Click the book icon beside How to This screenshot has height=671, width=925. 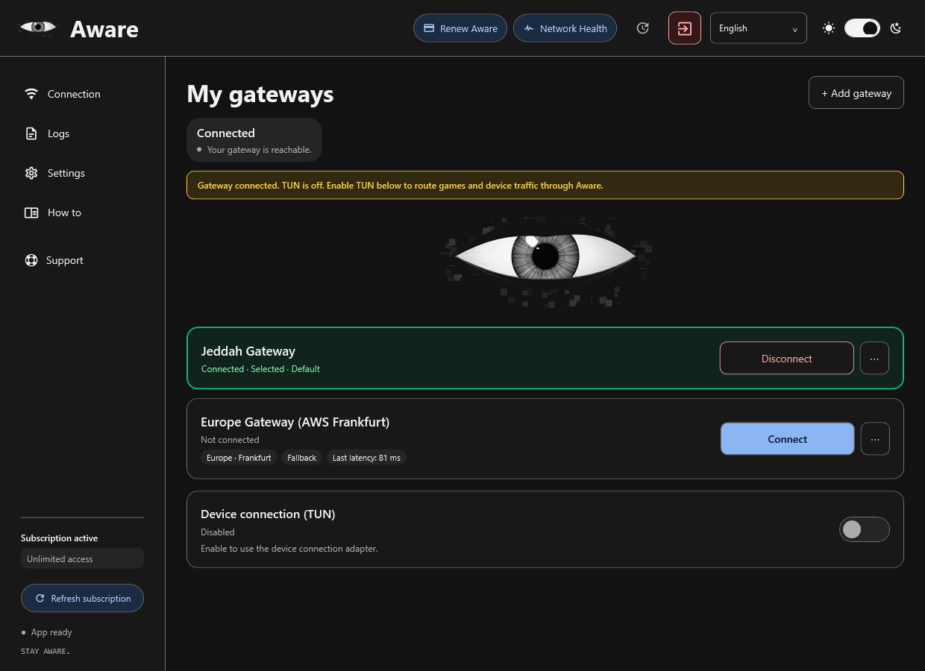pyautogui.click(x=31, y=212)
